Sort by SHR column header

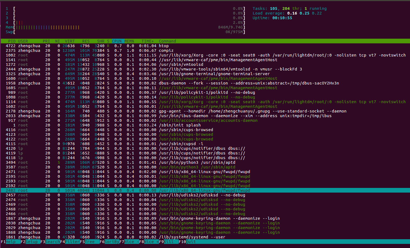coord(101,41)
